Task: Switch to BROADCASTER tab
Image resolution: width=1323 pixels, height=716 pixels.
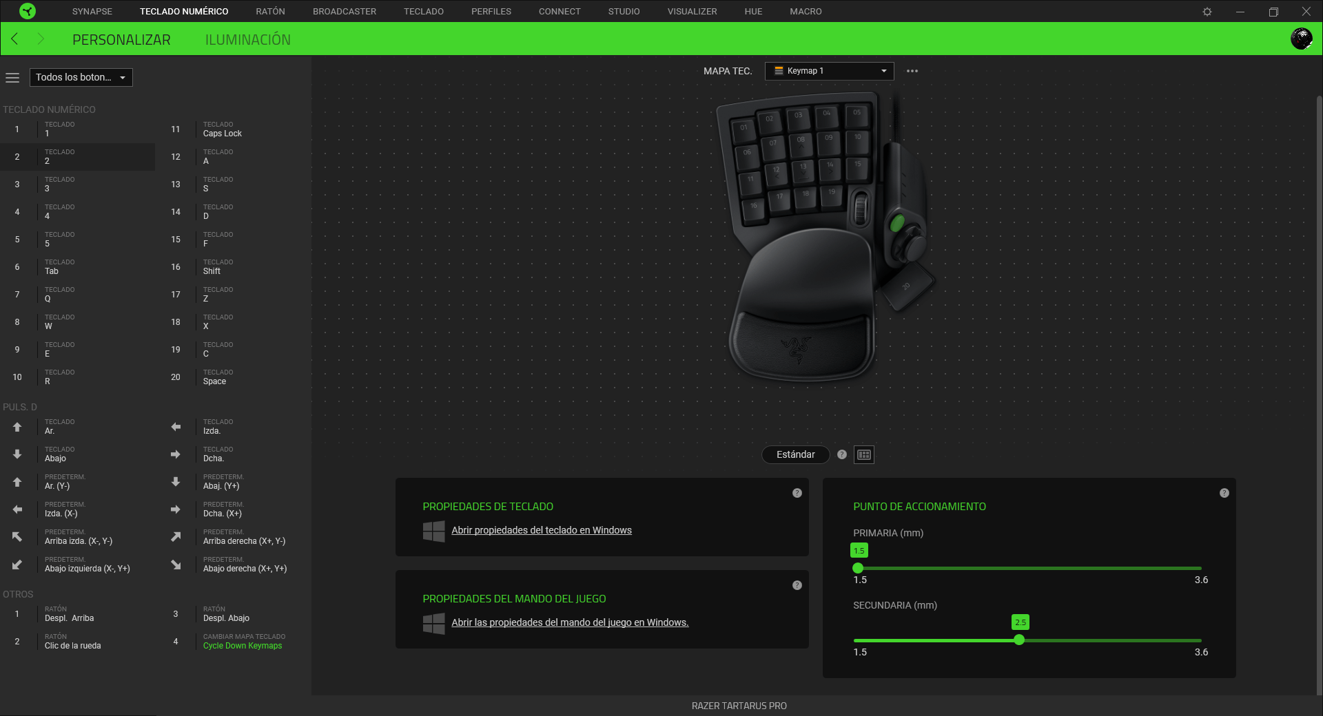Action: pyautogui.click(x=345, y=12)
